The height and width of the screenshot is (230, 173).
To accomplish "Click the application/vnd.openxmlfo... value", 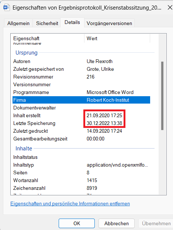I will pyautogui.click(x=117, y=165).
